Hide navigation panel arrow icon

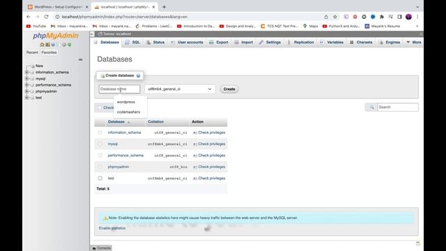click(92, 34)
